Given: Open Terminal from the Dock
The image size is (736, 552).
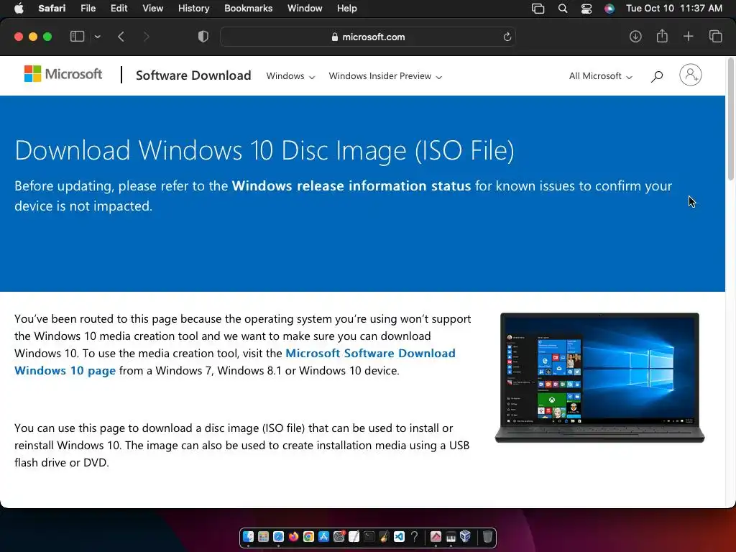Looking at the screenshot, I should coord(369,536).
